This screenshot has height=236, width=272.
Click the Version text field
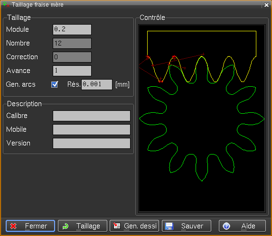[x=92, y=143]
